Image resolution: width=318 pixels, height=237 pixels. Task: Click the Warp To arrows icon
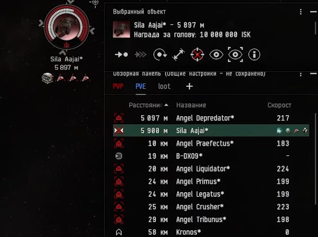[x=140, y=54]
